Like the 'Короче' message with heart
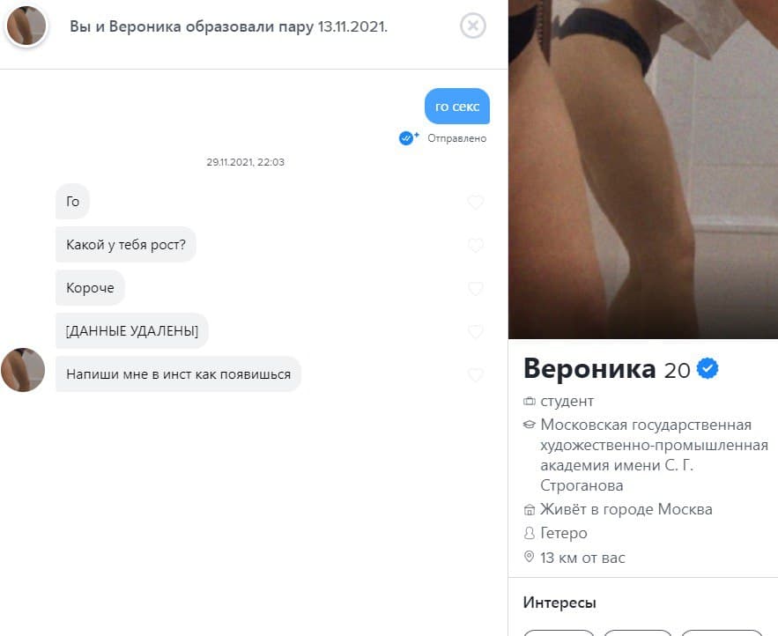Screen dimensions: 778x636 (x=475, y=288)
